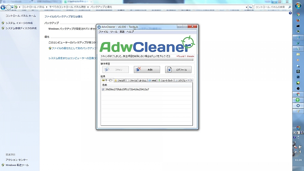Launch Firefox from the taskbar

click(x=298, y=20)
